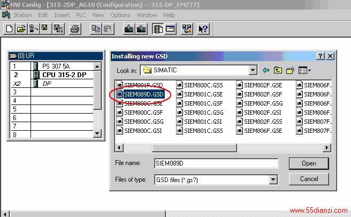This screenshot has width=351, height=217.
Task: Click the rack list scroll down arrow
Action: click(97, 133)
